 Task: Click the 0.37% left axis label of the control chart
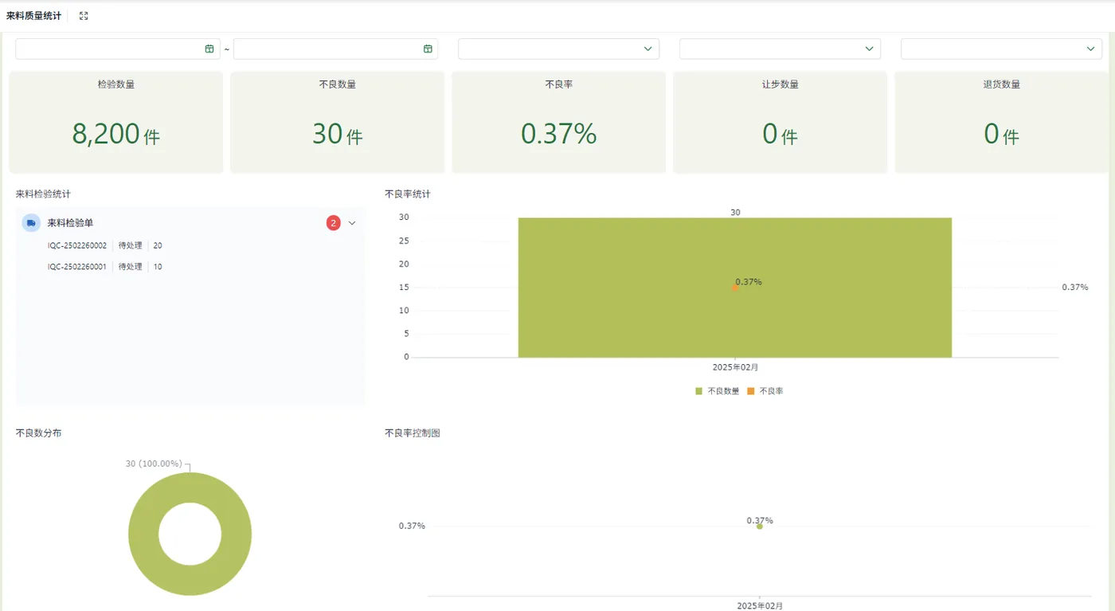click(x=412, y=526)
